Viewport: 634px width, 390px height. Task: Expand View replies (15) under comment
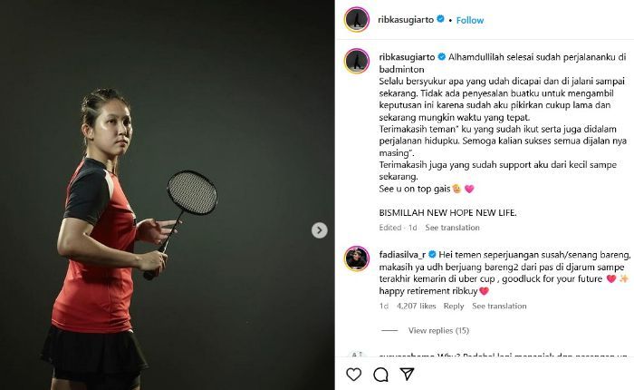click(x=438, y=330)
